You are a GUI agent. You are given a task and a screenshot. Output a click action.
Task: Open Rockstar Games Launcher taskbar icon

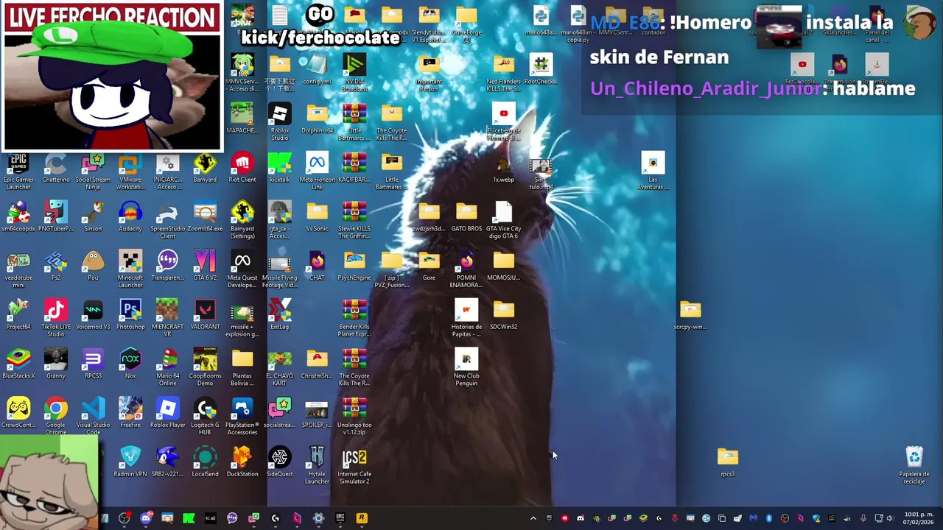pos(362,518)
